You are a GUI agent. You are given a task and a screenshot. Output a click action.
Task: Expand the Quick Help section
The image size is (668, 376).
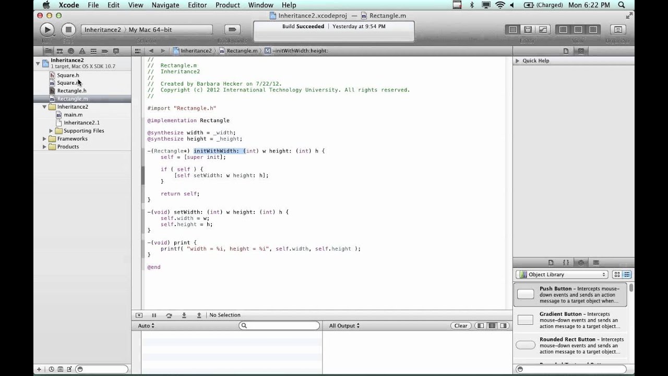click(517, 61)
